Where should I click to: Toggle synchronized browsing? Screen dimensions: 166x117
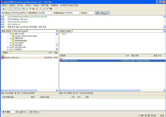coord(47,9)
